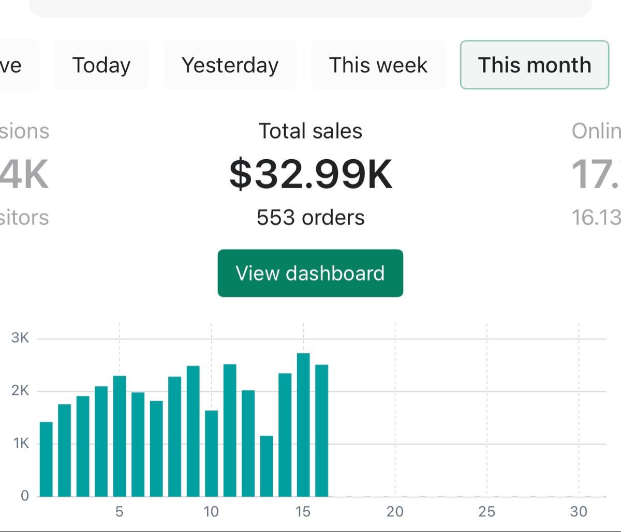Choose the This week filter
The width and height of the screenshot is (621, 532).
pyautogui.click(x=378, y=65)
